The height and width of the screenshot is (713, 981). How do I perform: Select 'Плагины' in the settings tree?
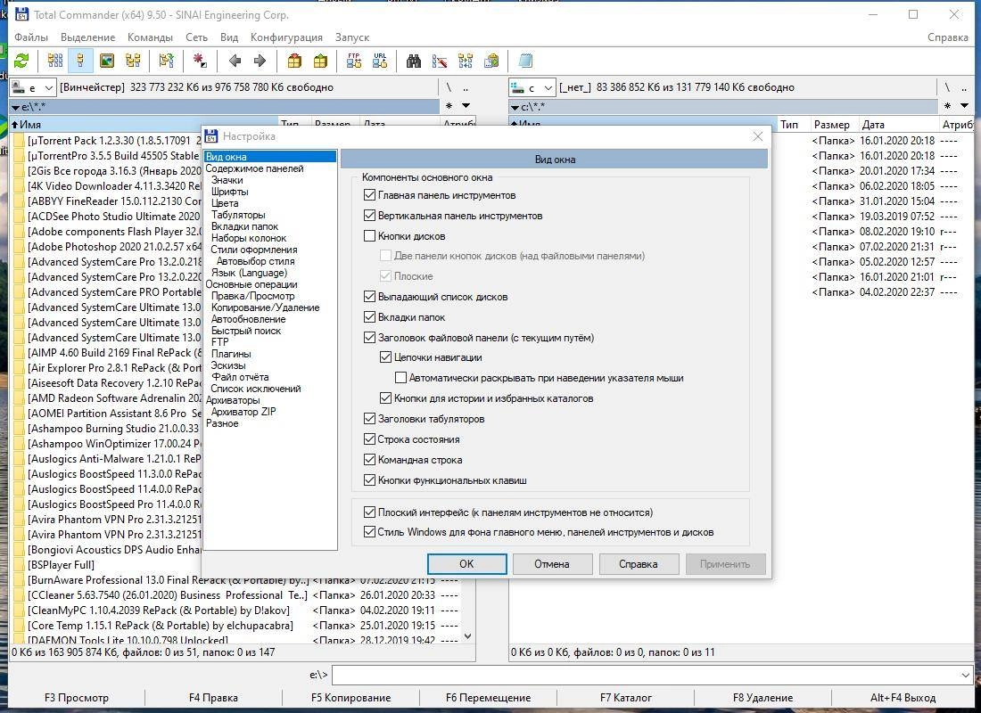point(231,354)
